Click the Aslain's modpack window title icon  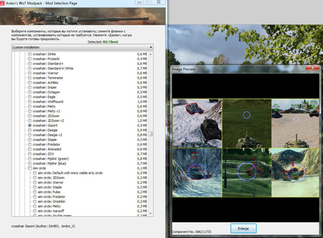pos(2,3)
